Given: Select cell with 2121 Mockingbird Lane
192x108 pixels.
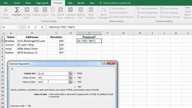Looking at the screenshot, I should [32, 41].
